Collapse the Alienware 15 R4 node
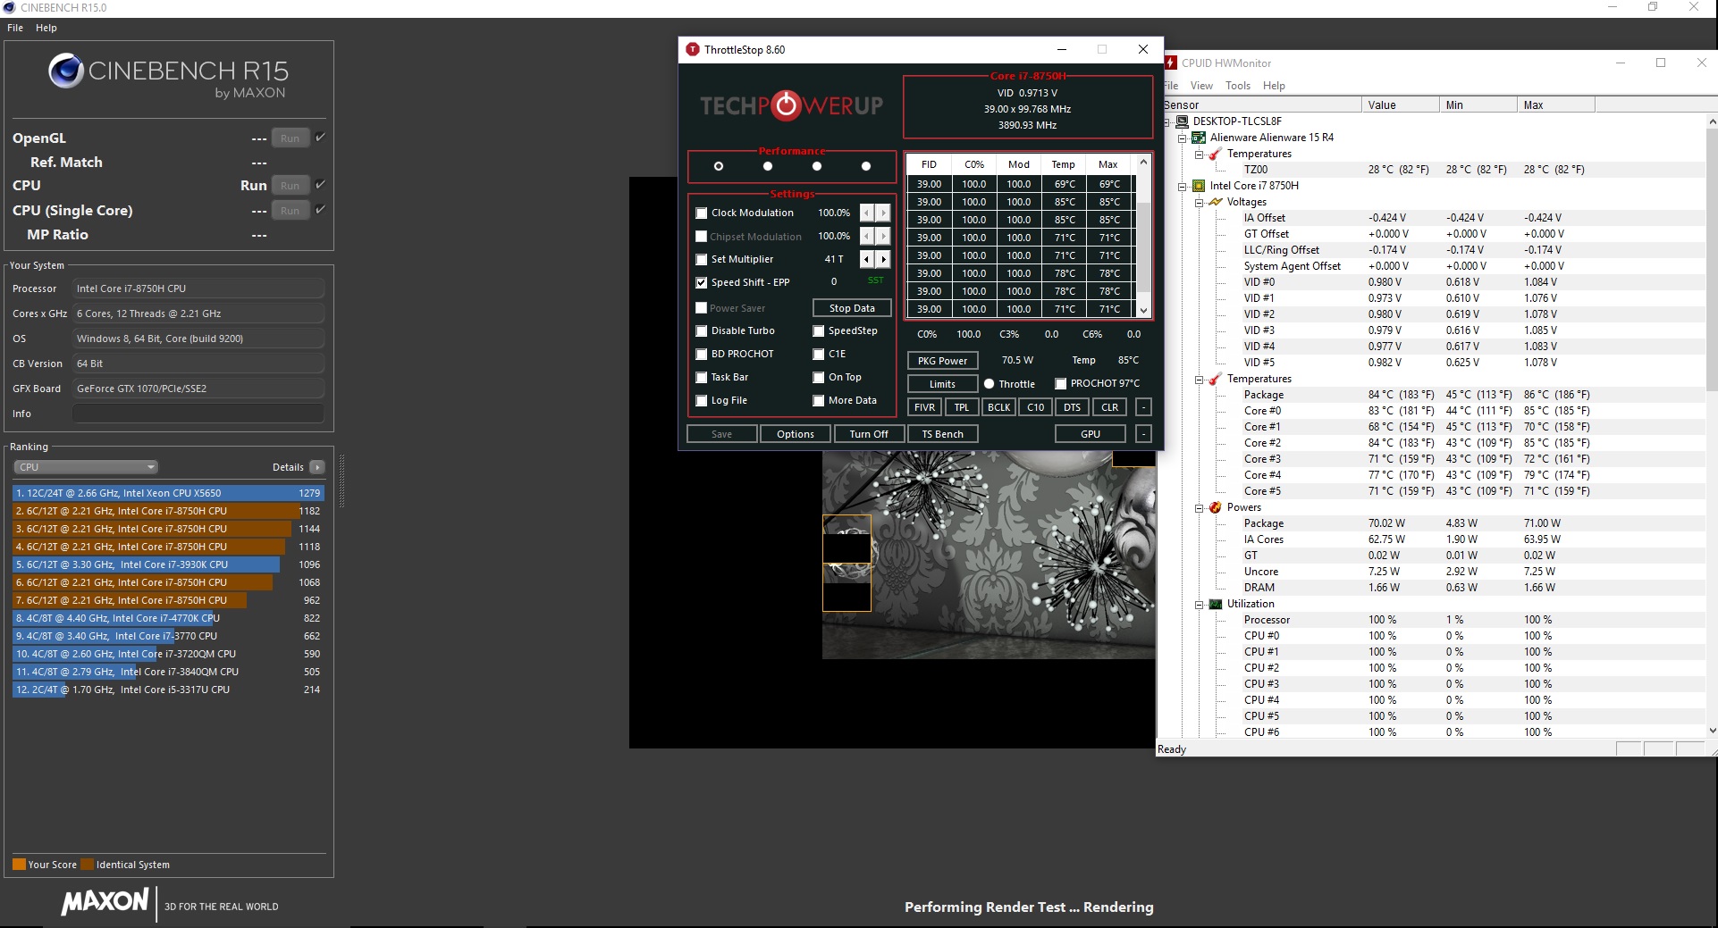 click(1182, 138)
